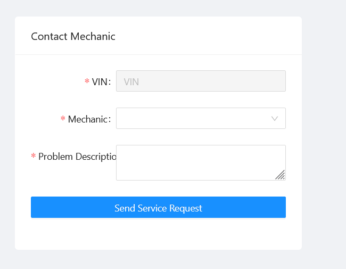The width and height of the screenshot is (346, 269).
Task: Click the gray VIN placeholder text
Action: (x=131, y=82)
